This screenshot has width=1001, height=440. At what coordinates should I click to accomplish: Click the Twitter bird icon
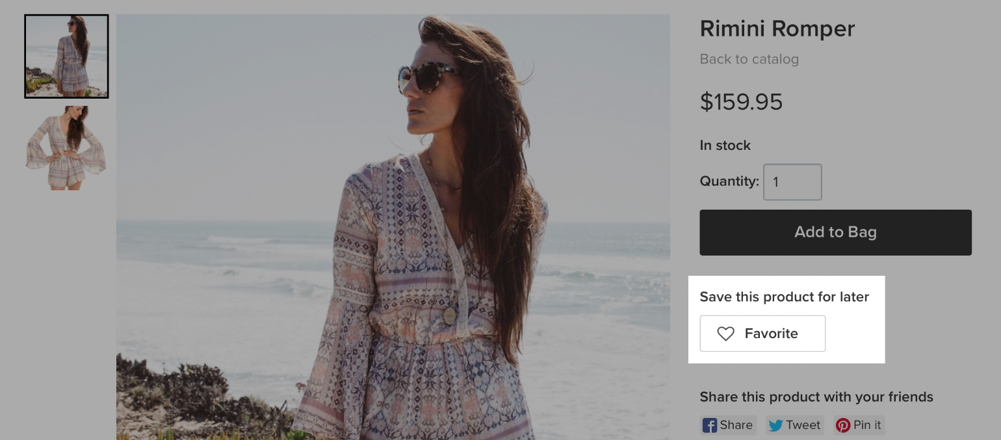[775, 426]
